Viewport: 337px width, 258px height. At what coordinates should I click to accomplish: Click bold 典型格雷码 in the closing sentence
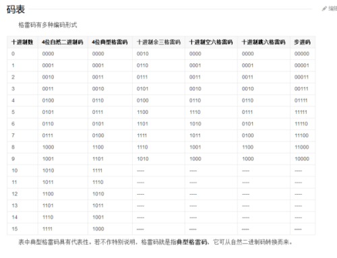(192, 242)
